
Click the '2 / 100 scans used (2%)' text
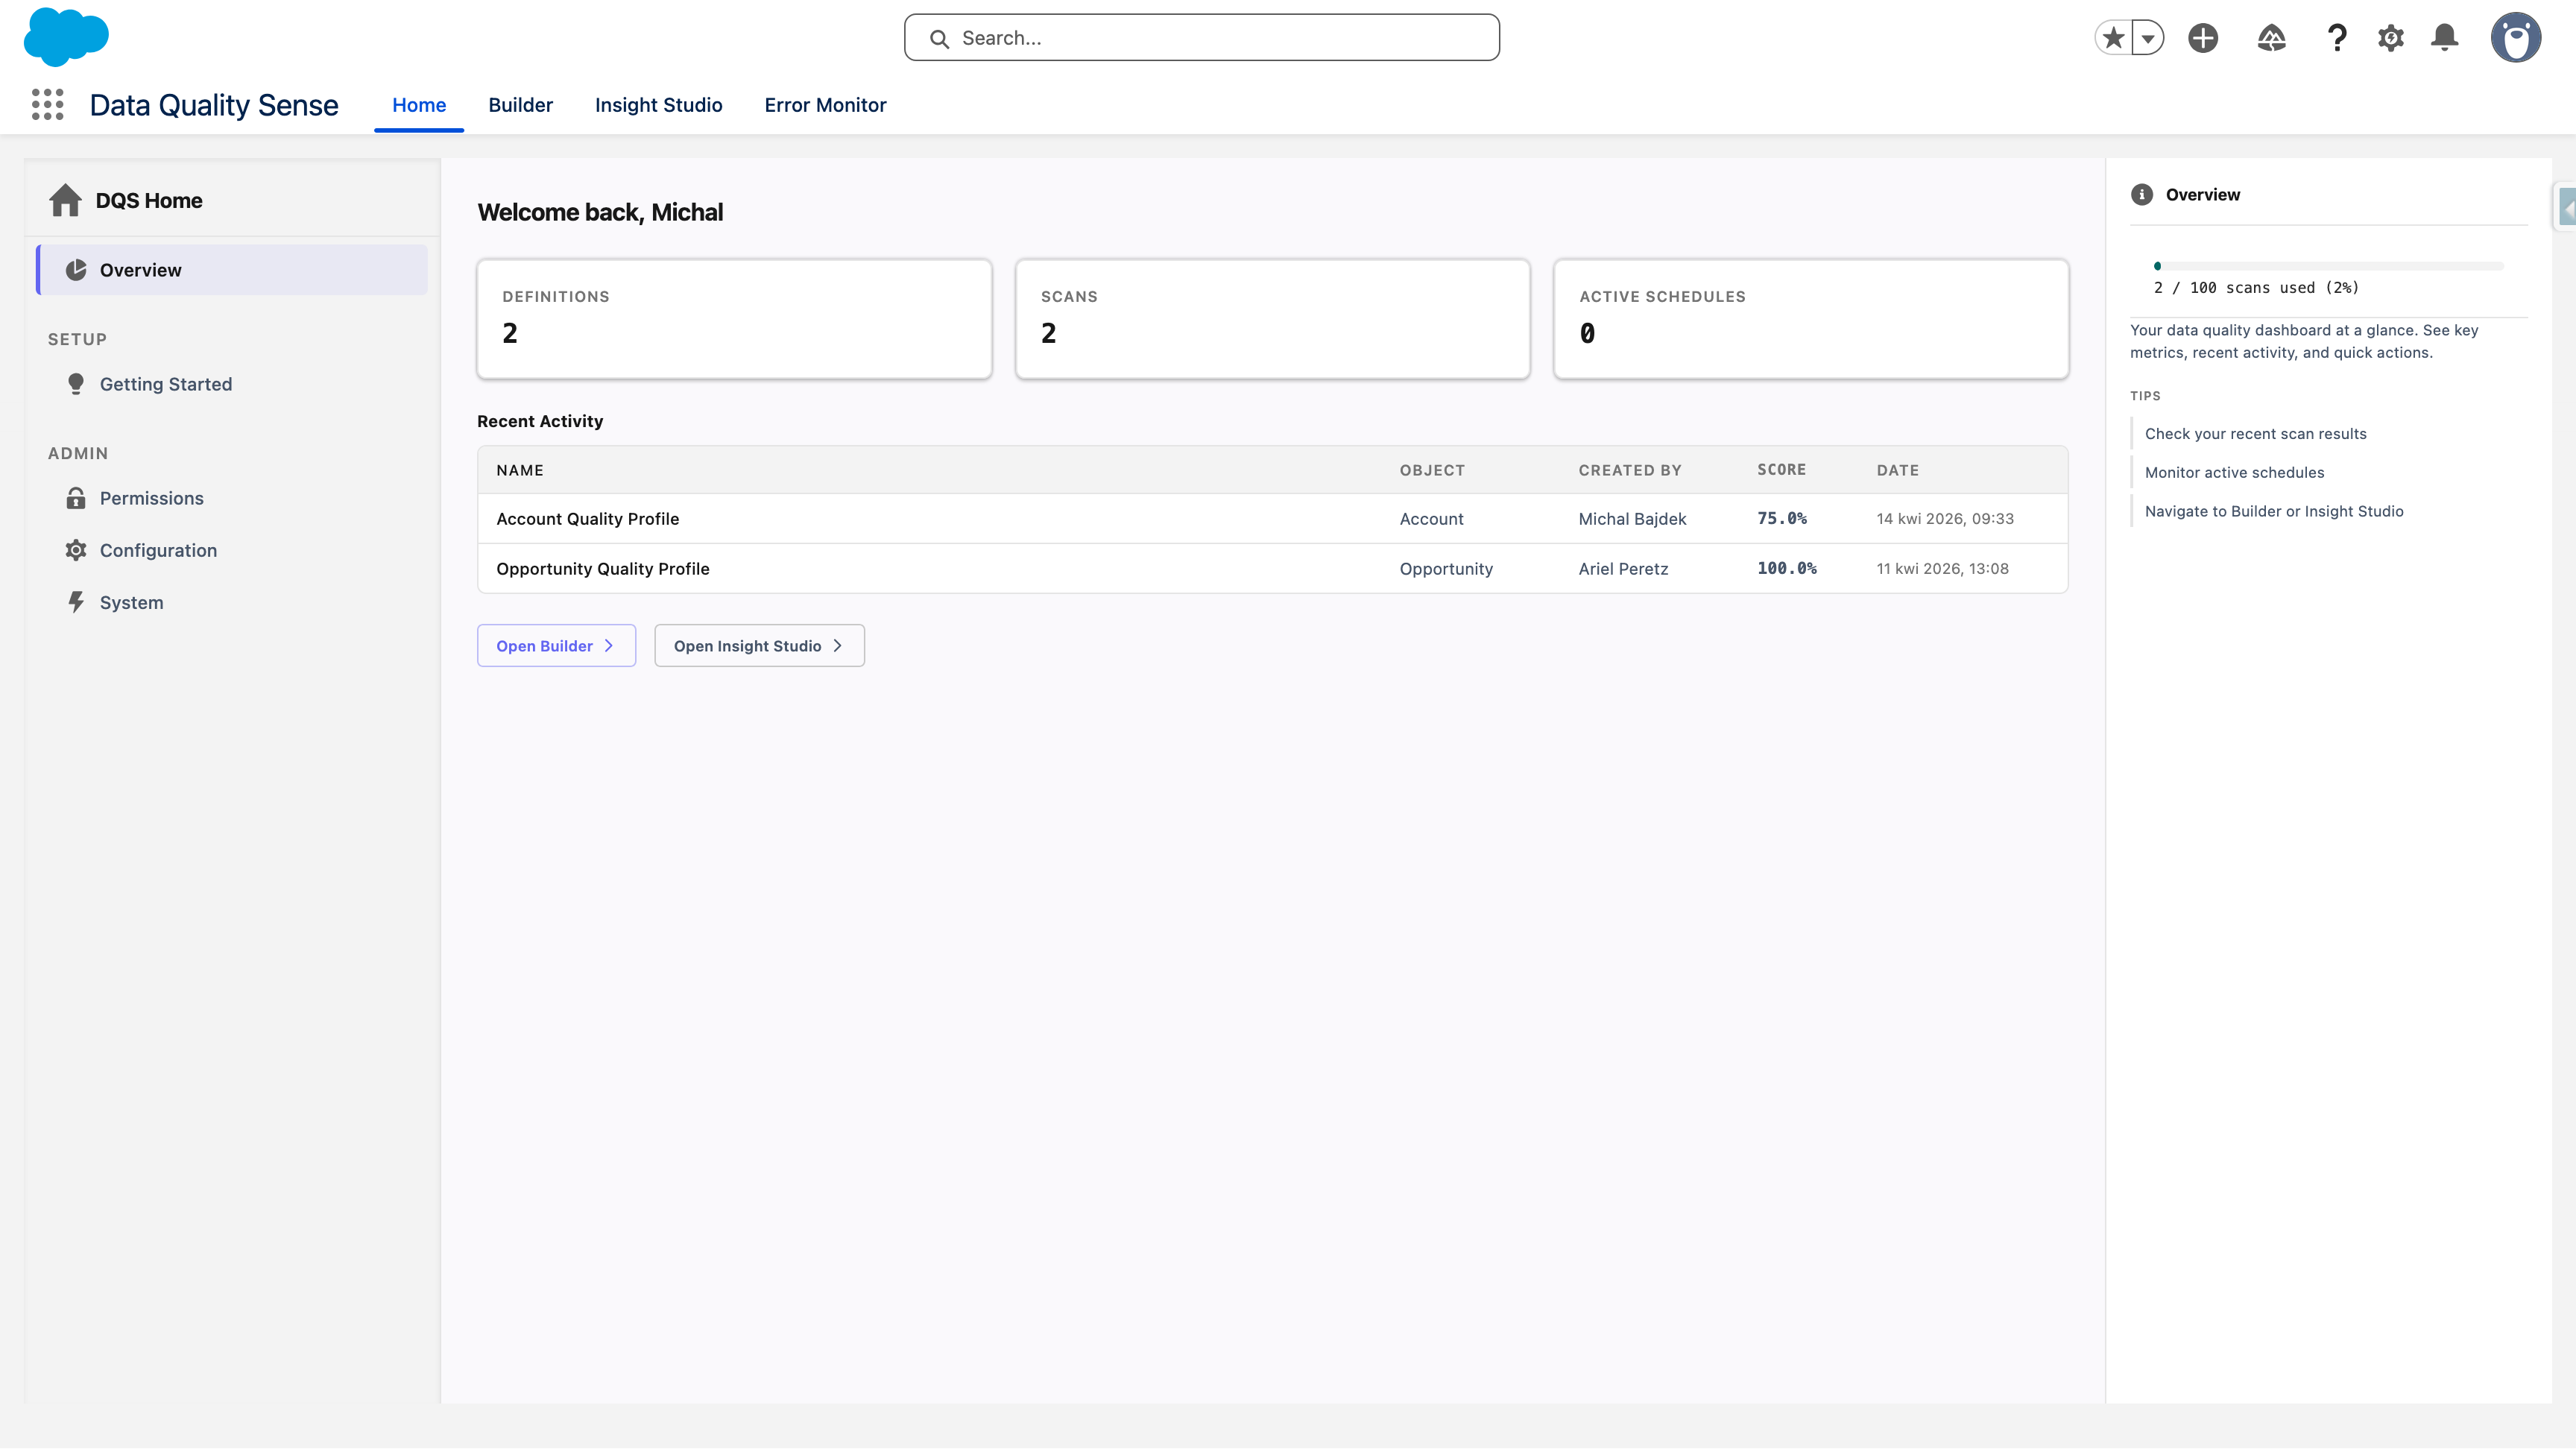[2256, 288]
